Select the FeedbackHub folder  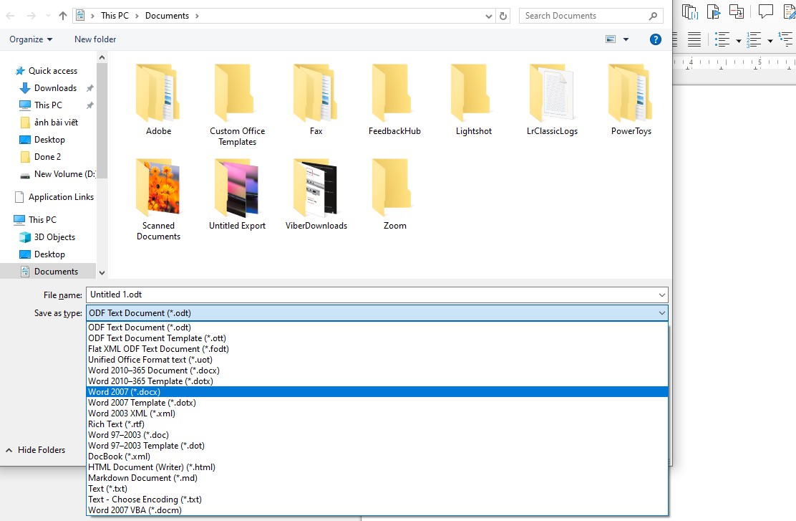point(394,100)
